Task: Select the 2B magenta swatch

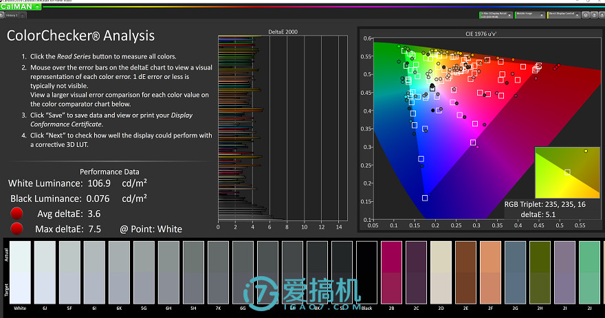Action: pos(392,273)
